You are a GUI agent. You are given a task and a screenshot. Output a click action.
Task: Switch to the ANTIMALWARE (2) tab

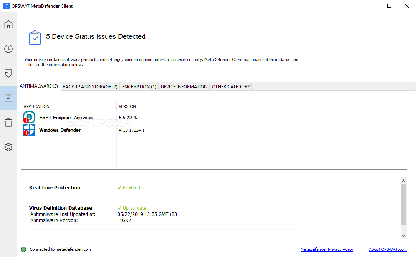click(x=39, y=86)
